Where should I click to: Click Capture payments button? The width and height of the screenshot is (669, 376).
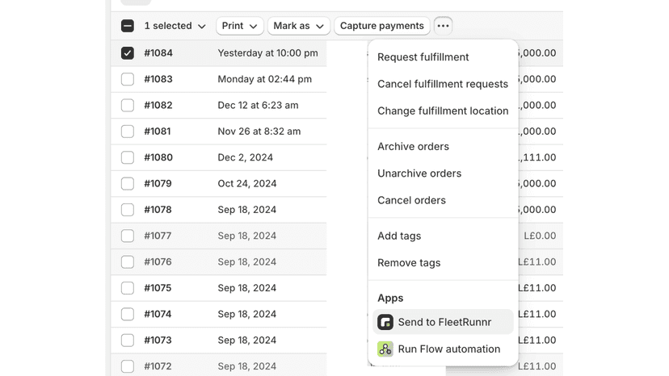tap(382, 26)
